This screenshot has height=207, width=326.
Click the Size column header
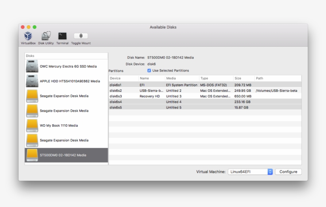coord(244,78)
